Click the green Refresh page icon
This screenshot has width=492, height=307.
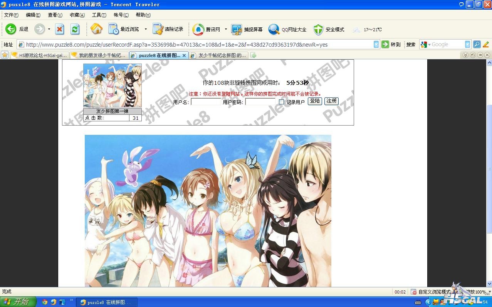(x=75, y=29)
